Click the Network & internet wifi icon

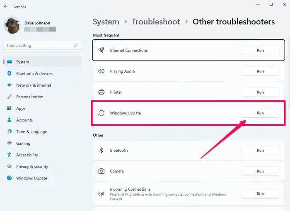click(x=9, y=85)
